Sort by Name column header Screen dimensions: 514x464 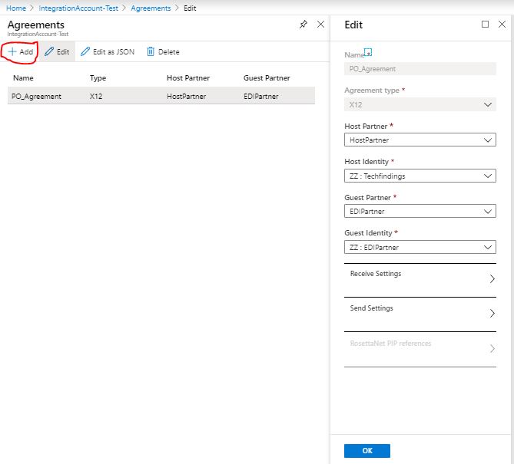[x=23, y=78]
